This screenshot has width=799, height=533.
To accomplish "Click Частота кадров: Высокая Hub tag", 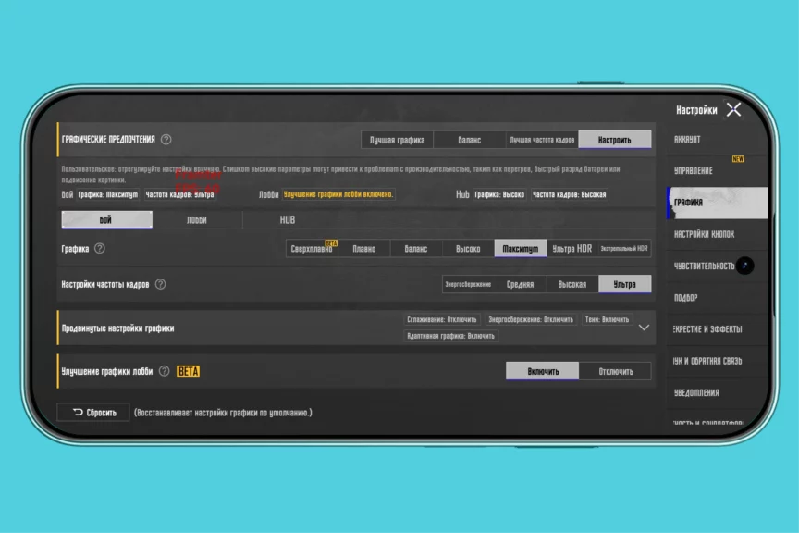I will 569,194.
